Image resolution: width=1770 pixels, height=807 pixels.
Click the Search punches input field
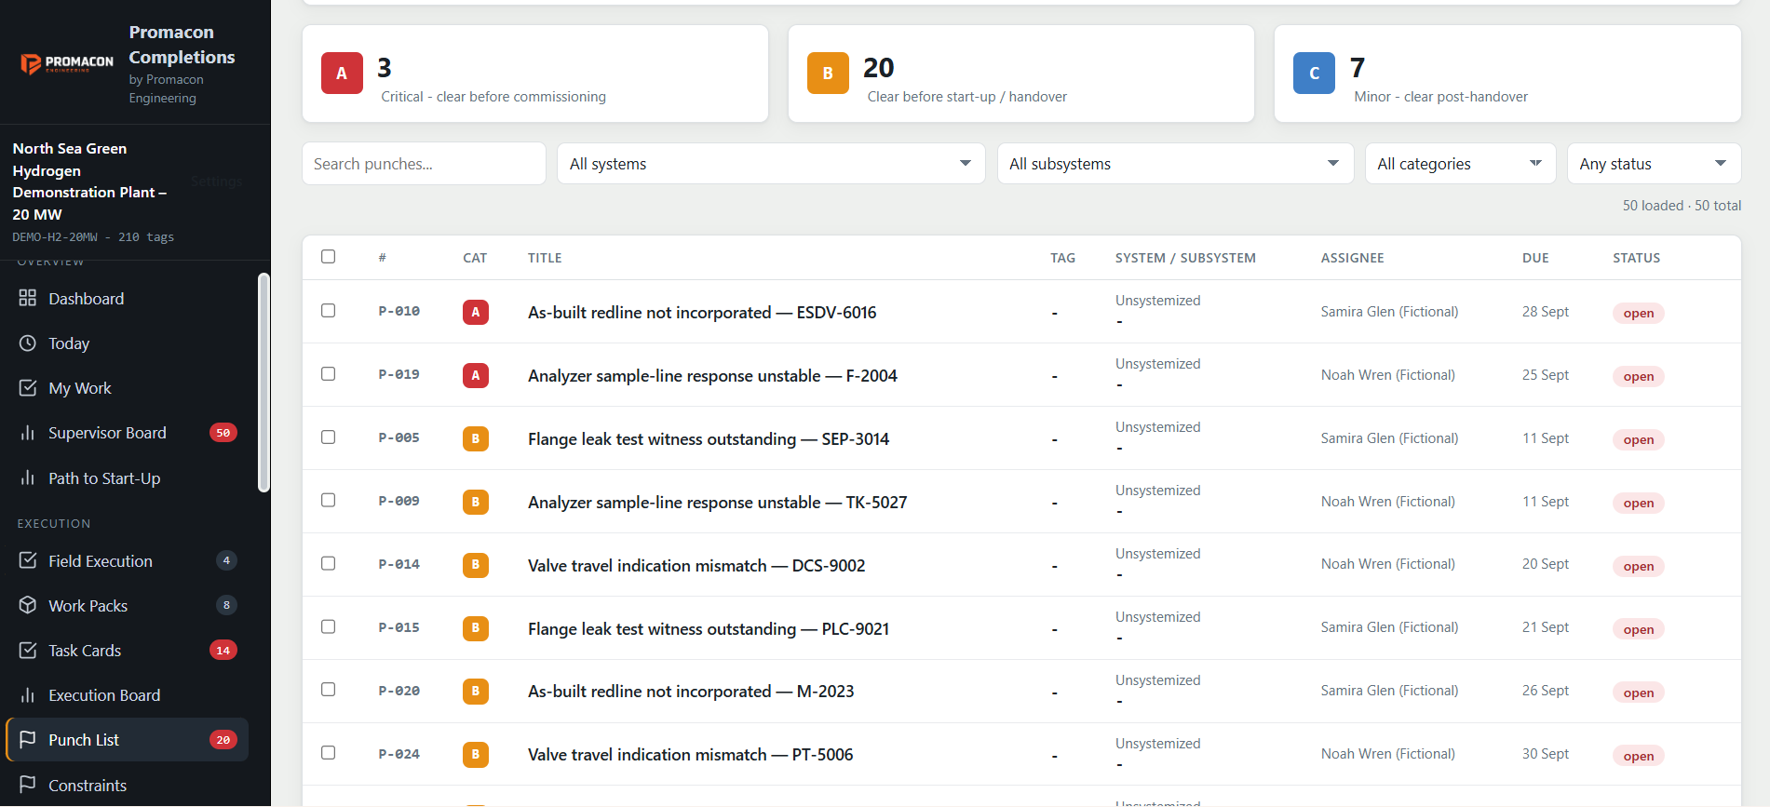tap(424, 164)
